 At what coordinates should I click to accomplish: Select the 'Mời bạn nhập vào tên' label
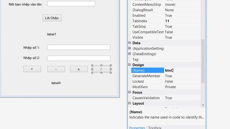point(25,4)
